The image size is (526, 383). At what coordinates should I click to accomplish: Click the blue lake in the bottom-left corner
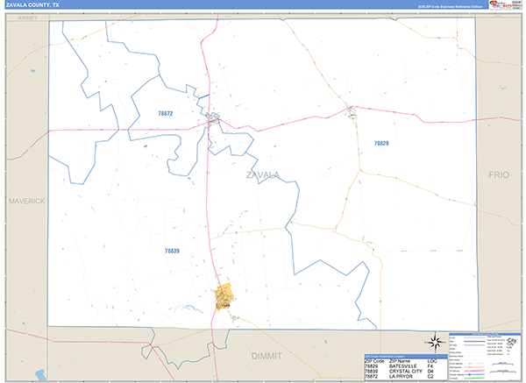click(x=41, y=375)
